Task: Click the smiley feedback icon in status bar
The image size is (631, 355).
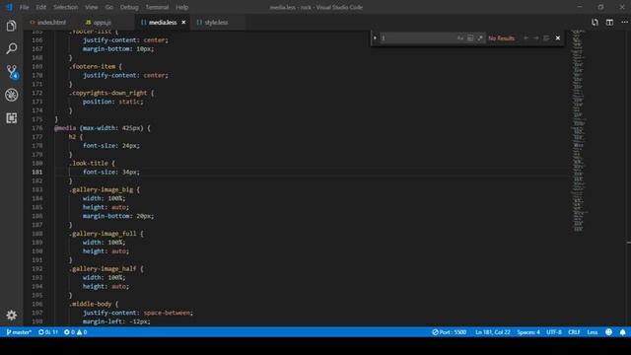Action: coord(609,332)
